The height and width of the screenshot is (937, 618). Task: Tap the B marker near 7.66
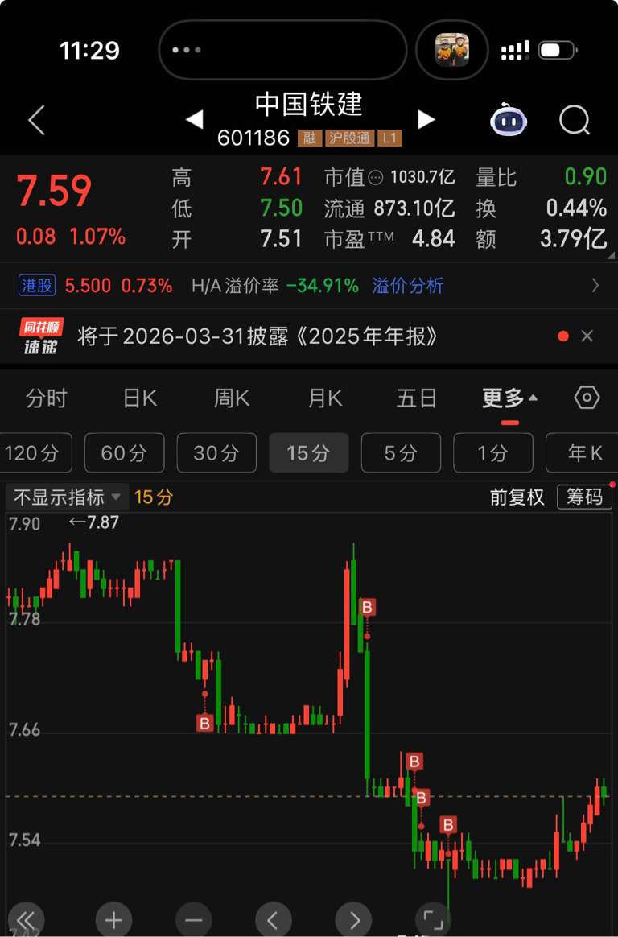pos(205,724)
